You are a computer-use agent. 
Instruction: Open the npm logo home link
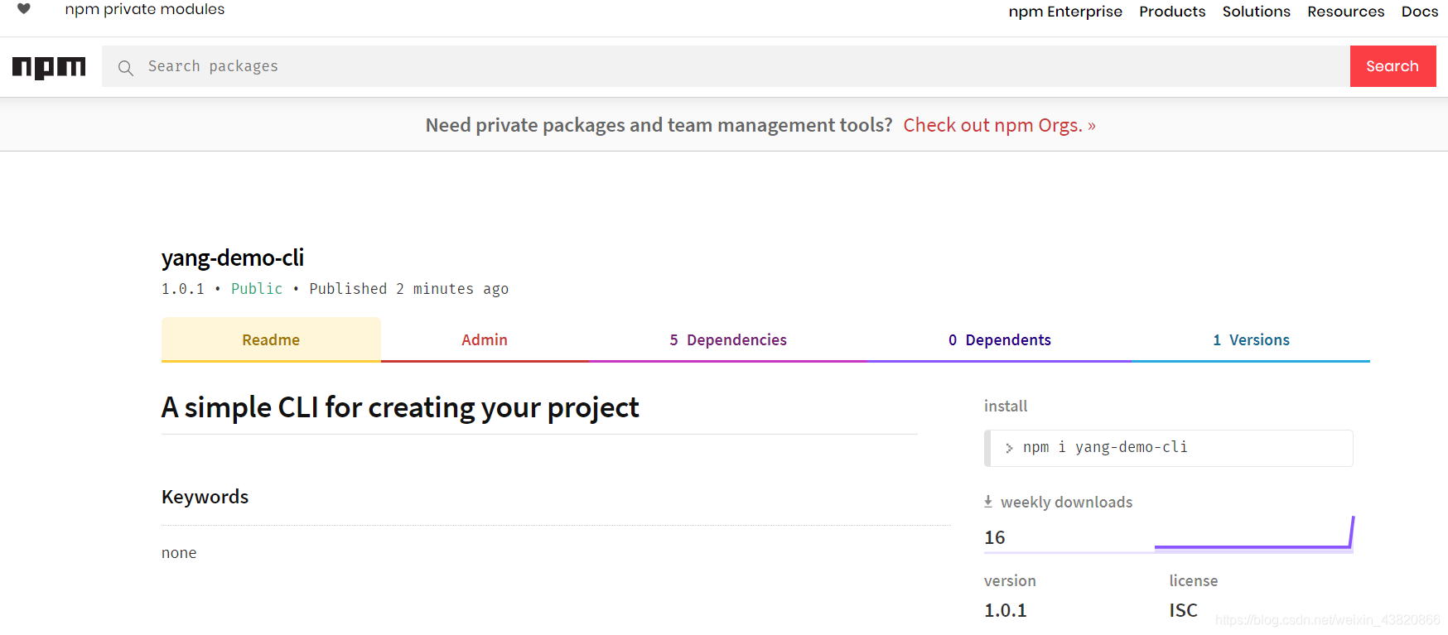click(x=49, y=67)
